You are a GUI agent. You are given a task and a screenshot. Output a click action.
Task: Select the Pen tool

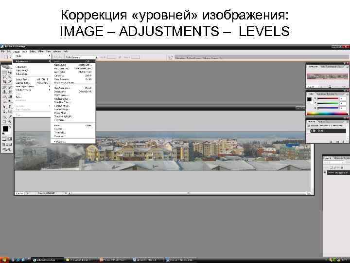tap(4, 112)
